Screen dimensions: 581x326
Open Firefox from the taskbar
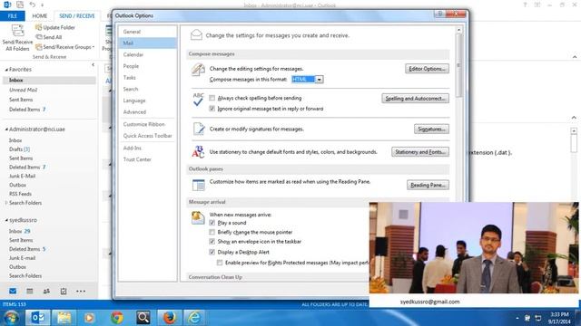pyautogui.click(x=170, y=318)
